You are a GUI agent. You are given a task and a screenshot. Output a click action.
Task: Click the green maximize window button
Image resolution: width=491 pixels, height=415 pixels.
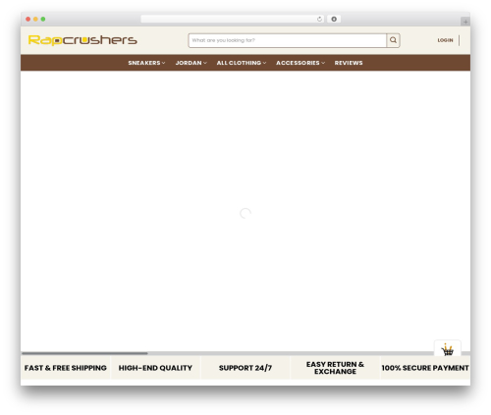click(43, 19)
